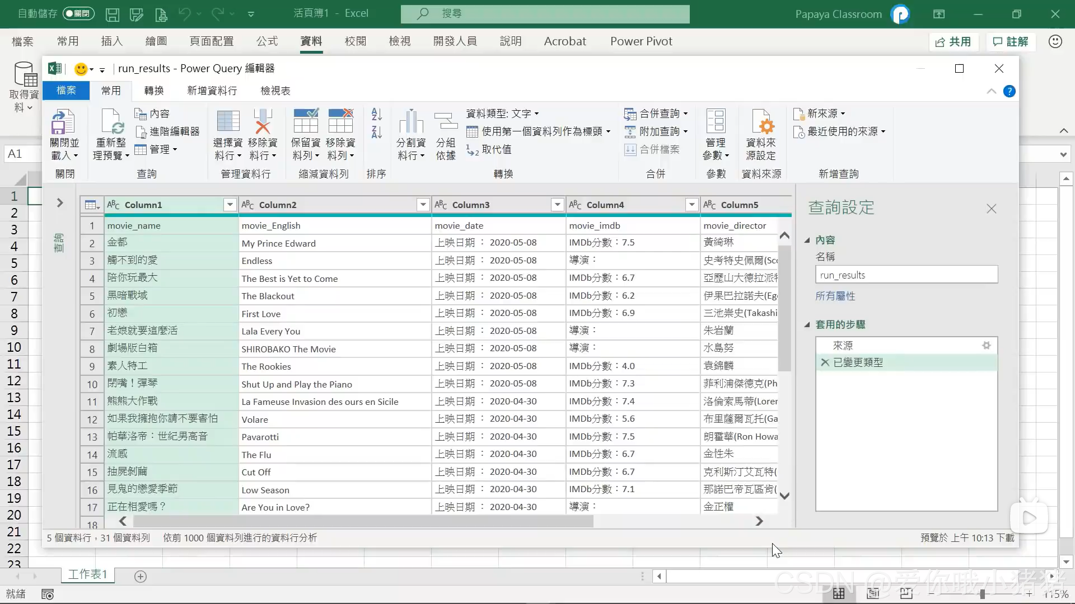This screenshot has width=1075, height=604.
Task: Expand the collapsed Queries pane
Action: click(60, 202)
